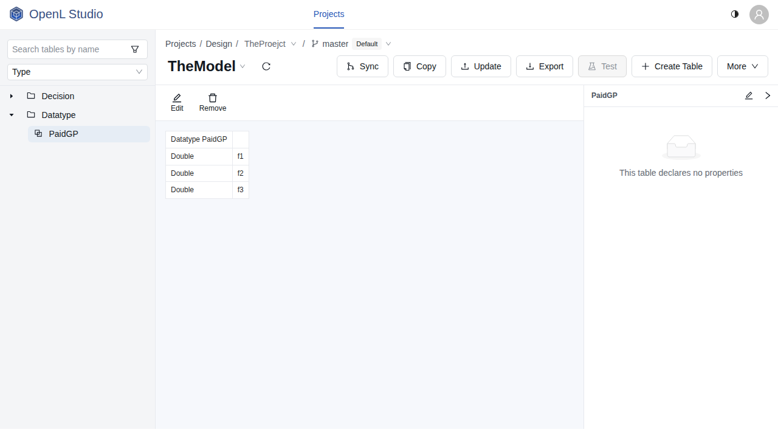Click the Export button
The width and height of the screenshot is (778, 438).
point(545,66)
